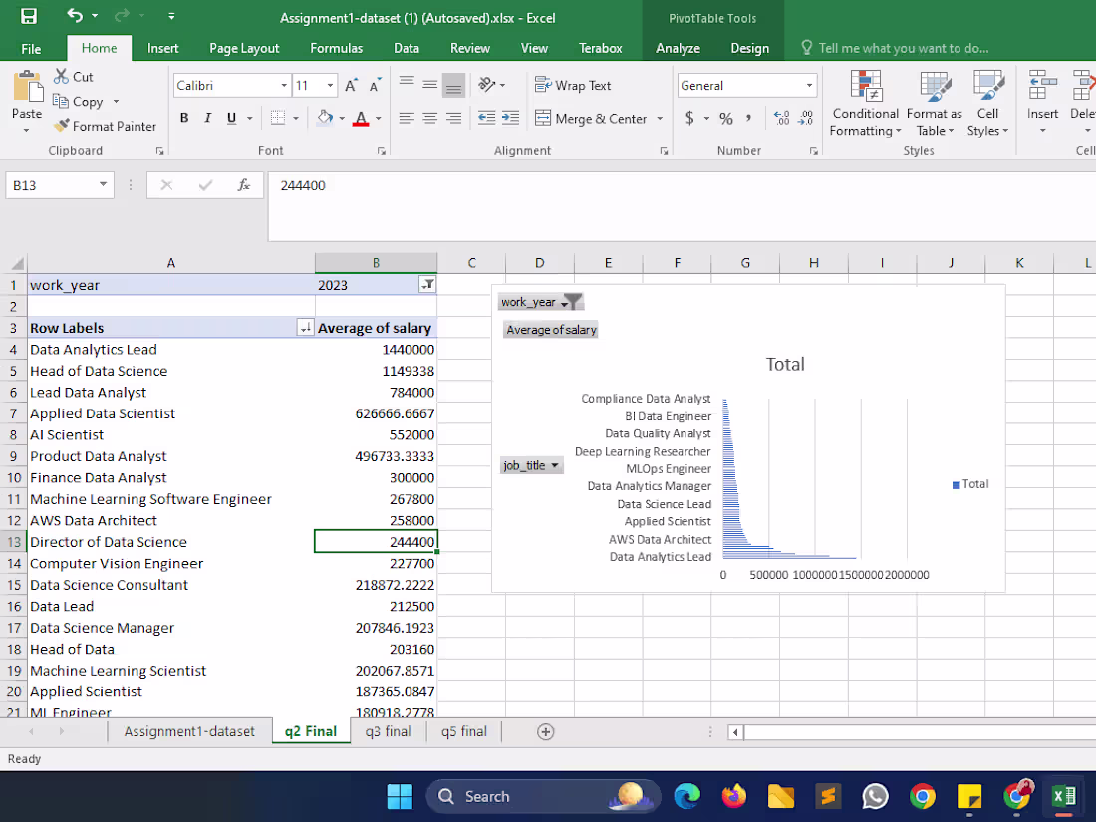Select the Format Painter tool

coord(105,126)
